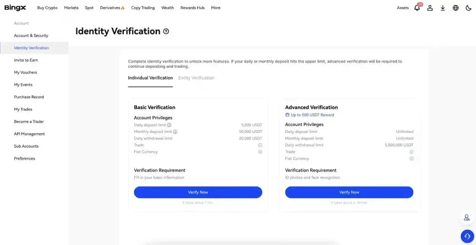Click Basic Verification heading
The image size is (476, 245).
[155, 107]
